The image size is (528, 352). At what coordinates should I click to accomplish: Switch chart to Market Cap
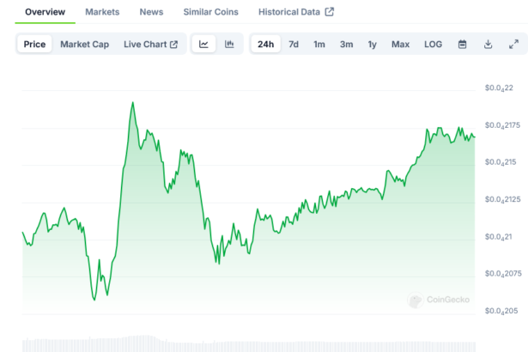point(84,44)
